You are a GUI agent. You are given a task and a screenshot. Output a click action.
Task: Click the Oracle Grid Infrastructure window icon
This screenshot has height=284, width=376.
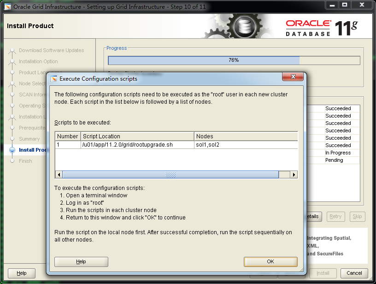[8, 7]
